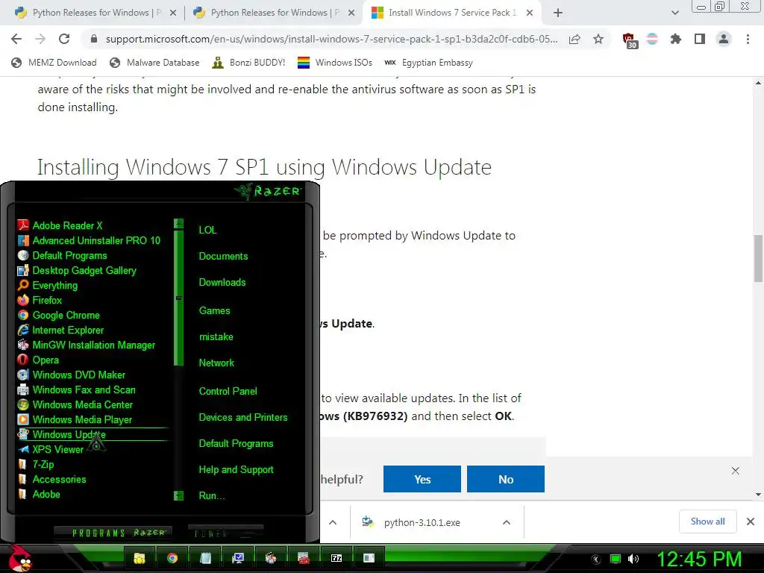Open the Chrome three-dot menu

click(748, 39)
